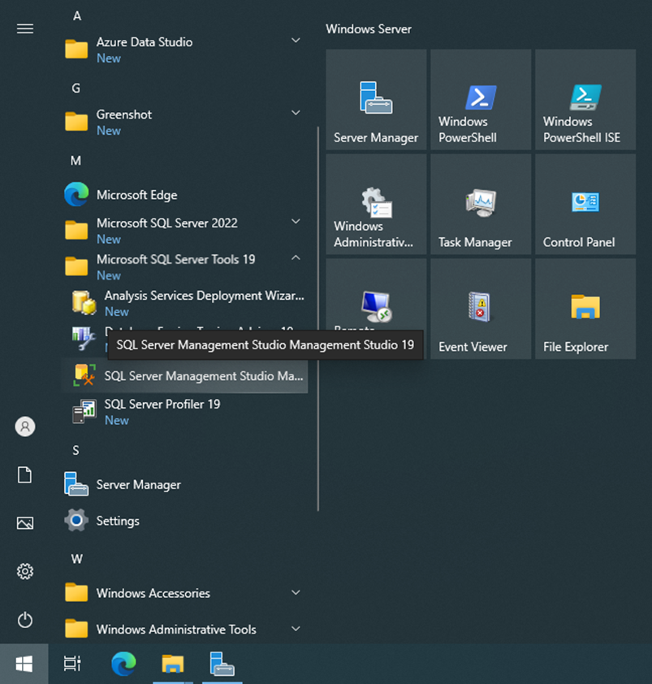Open Microsoft Edge from the taskbar

click(x=123, y=664)
